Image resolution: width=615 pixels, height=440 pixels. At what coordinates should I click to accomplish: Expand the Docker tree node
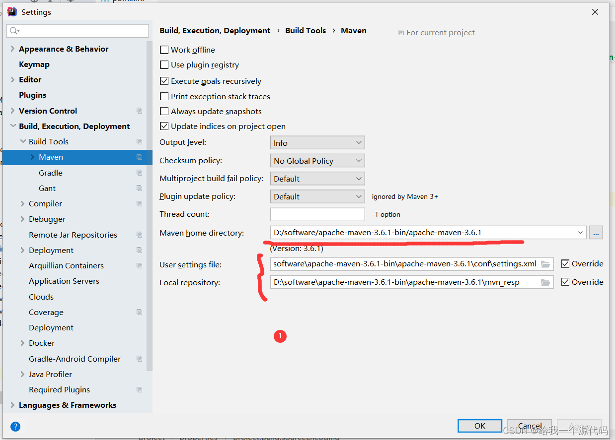[x=22, y=343]
